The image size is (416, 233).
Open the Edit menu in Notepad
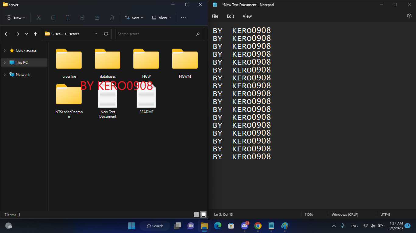coord(230,16)
